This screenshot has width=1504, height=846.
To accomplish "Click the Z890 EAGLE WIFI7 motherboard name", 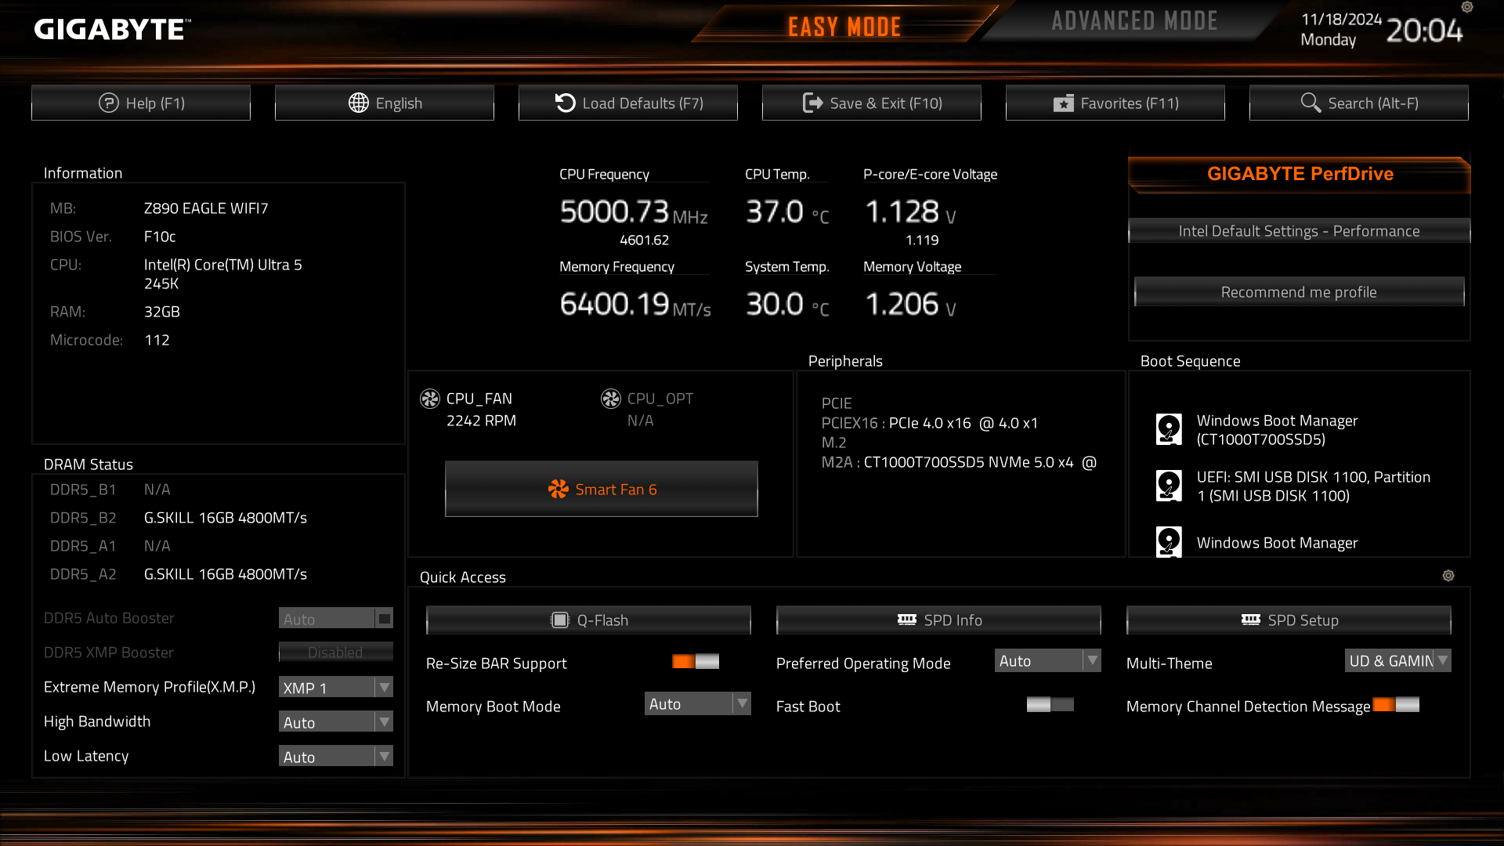I will pyautogui.click(x=206, y=208).
